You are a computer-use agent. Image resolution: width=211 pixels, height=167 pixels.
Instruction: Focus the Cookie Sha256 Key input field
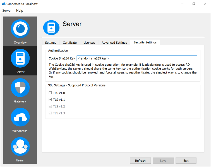pyautogui.click(x=137, y=58)
